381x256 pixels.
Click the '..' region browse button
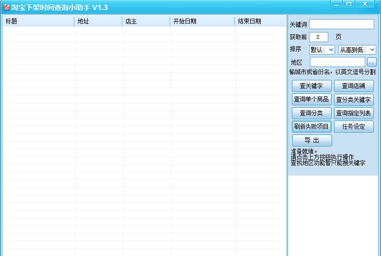(371, 62)
